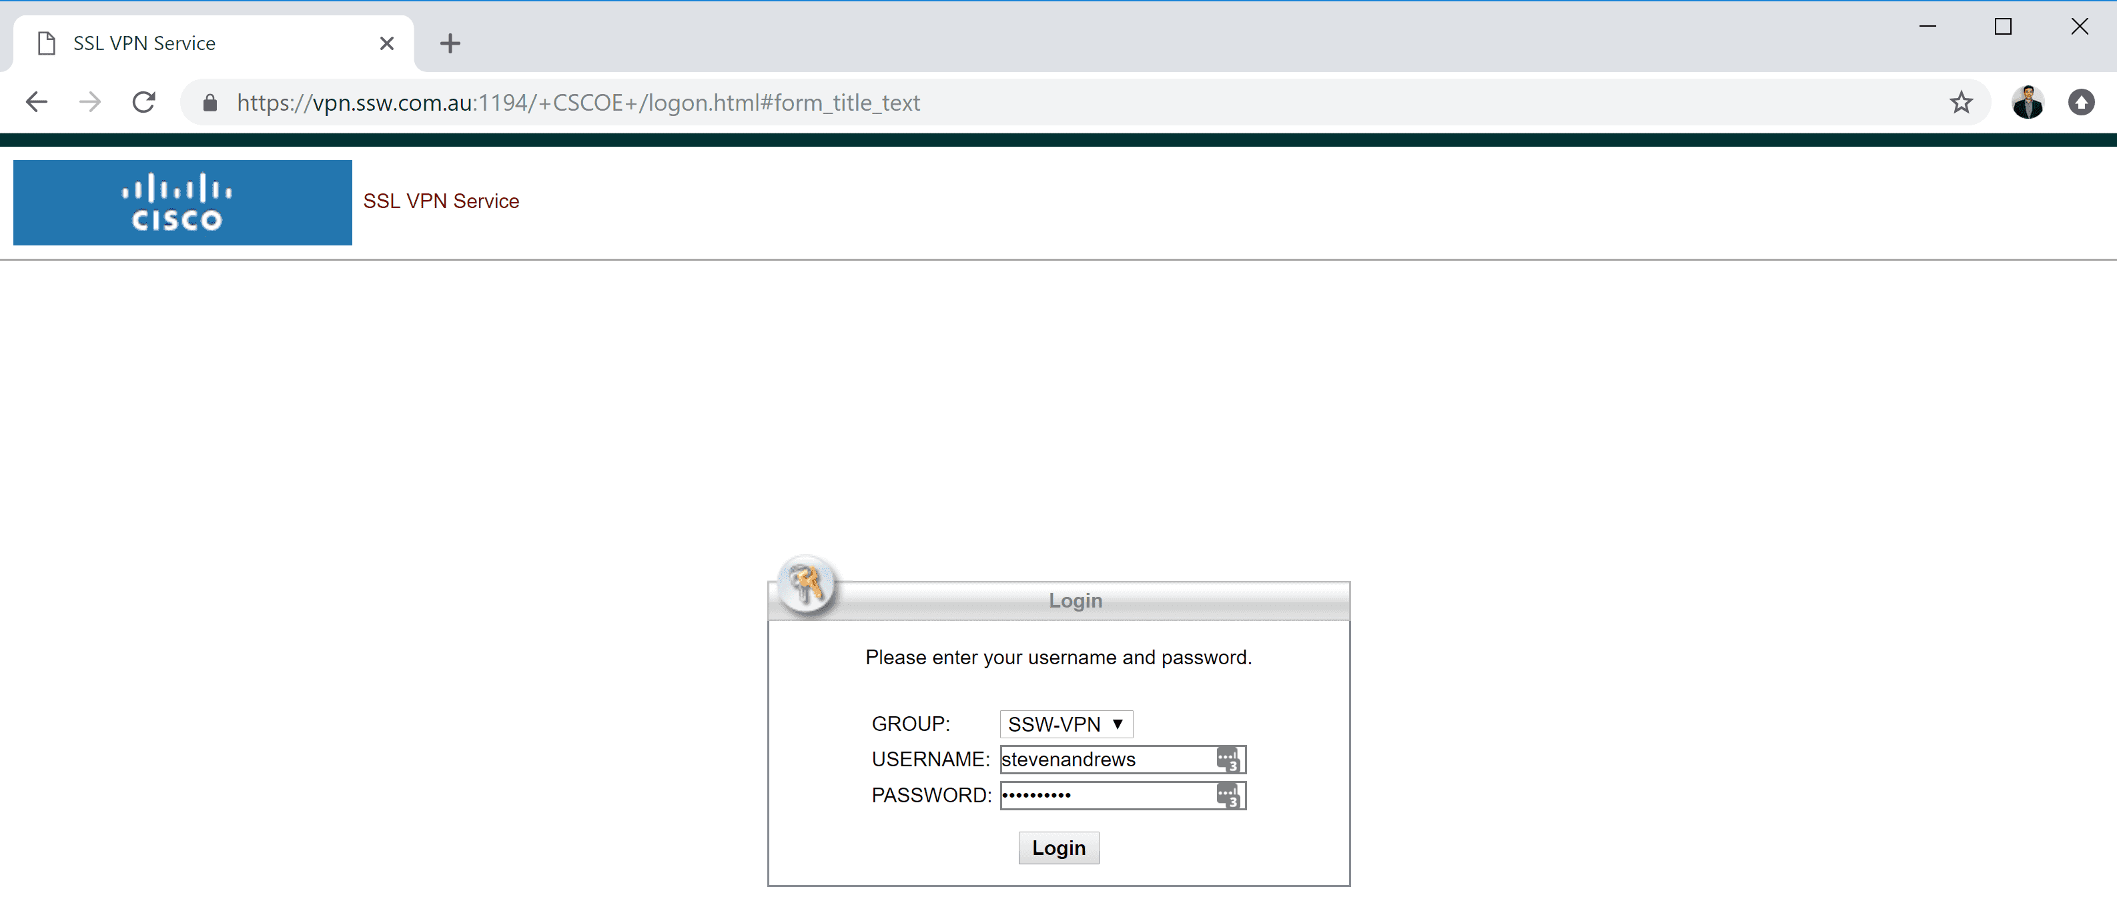Open the Chrome profile avatar

coord(2027,102)
